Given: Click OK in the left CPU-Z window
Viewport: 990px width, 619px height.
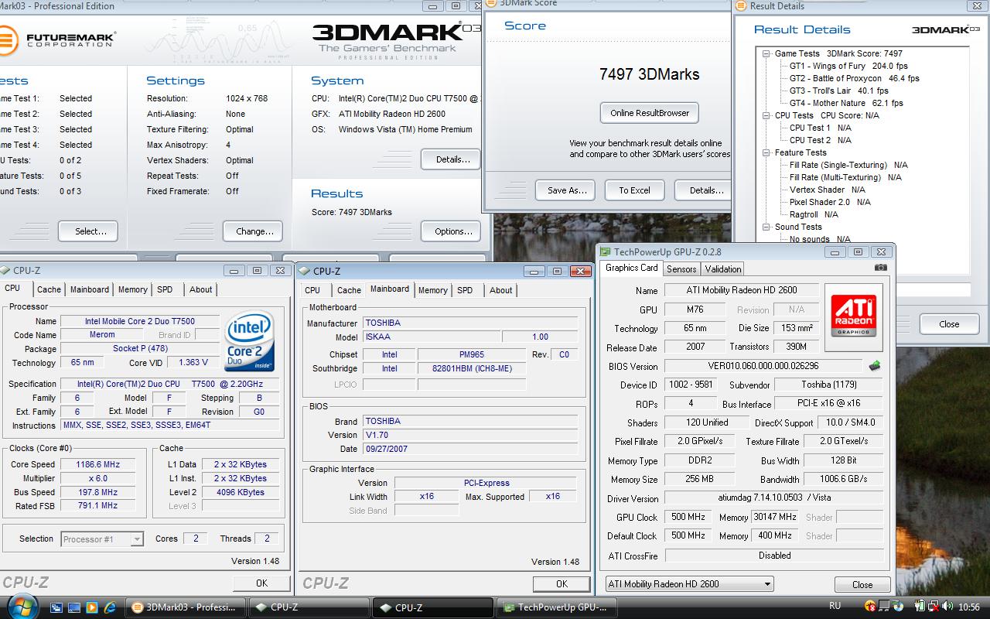Looking at the screenshot, I should tap(261, 583).
